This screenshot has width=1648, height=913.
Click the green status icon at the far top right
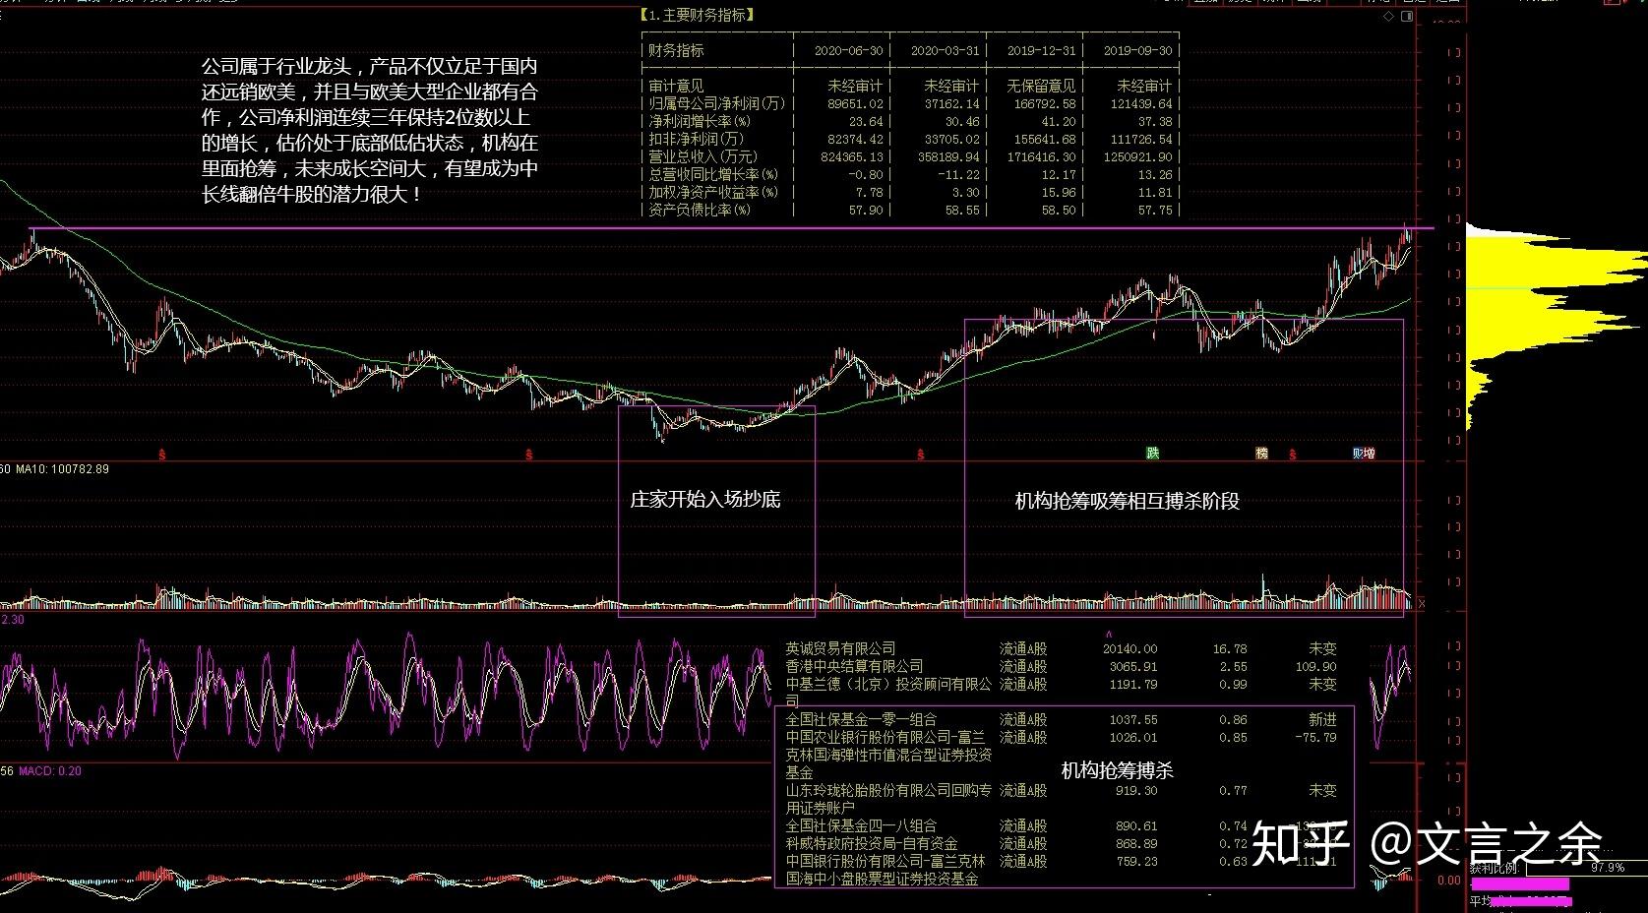1643,3
